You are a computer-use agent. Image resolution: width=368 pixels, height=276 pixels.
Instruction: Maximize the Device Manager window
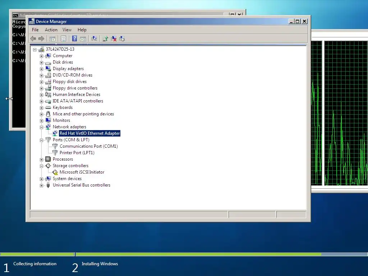[x=298, y=21]
